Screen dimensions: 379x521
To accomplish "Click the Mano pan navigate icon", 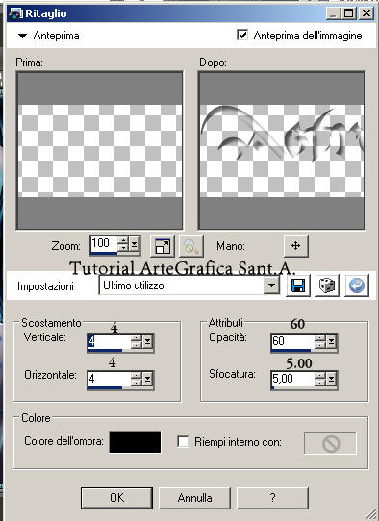I will 296,246.
